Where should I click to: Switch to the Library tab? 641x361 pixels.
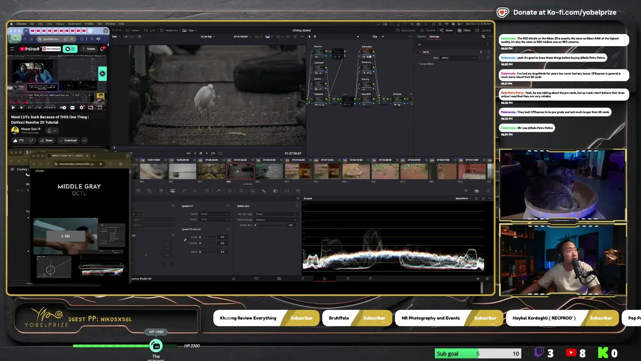421,37
